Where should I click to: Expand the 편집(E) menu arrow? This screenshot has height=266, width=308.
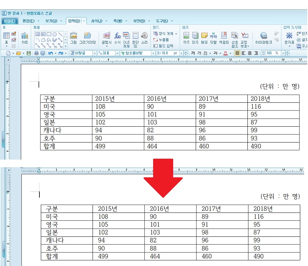(38, 21)
